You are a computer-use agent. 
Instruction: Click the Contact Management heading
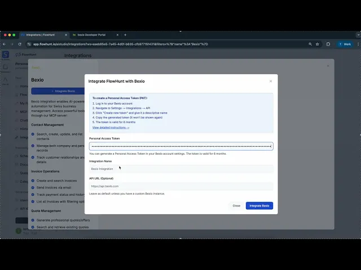47,125
